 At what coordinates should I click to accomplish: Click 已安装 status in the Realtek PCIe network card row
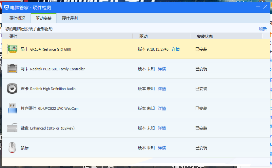tap(201, 69)
